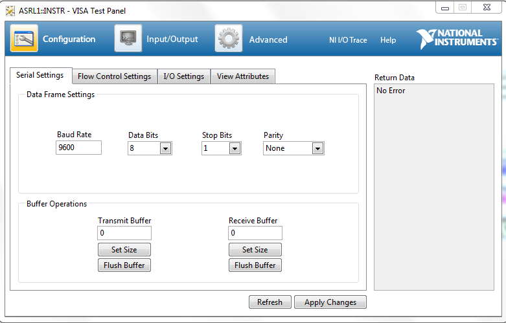Open the Configuration section icon

click(x=24, y=38)
